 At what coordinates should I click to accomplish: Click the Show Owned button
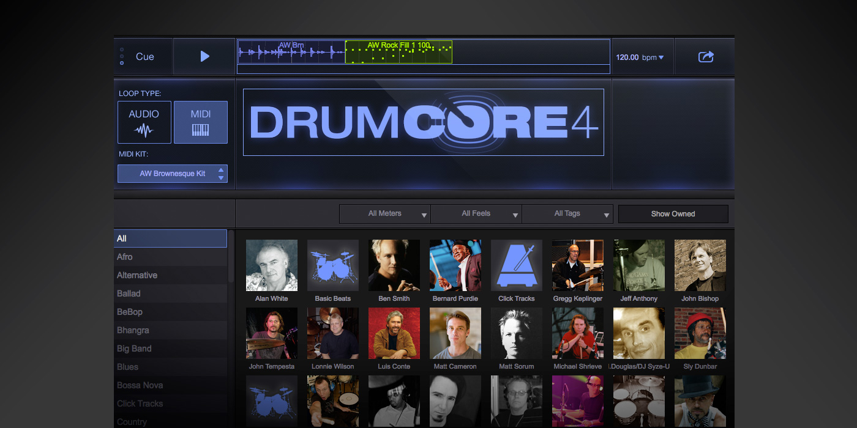[x=673, y=214]
